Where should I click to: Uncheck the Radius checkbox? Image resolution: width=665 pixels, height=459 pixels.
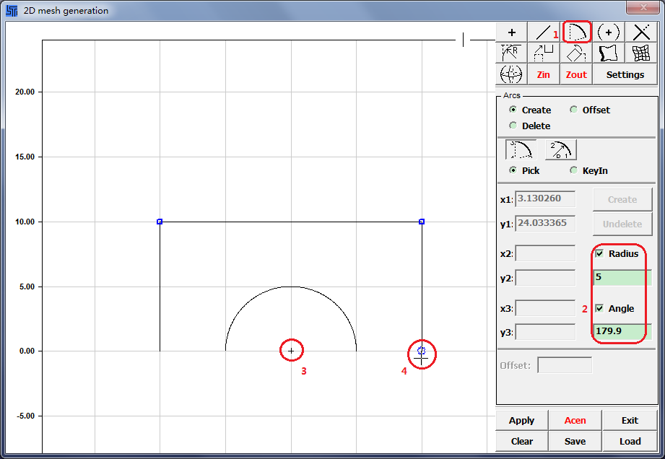599,253
